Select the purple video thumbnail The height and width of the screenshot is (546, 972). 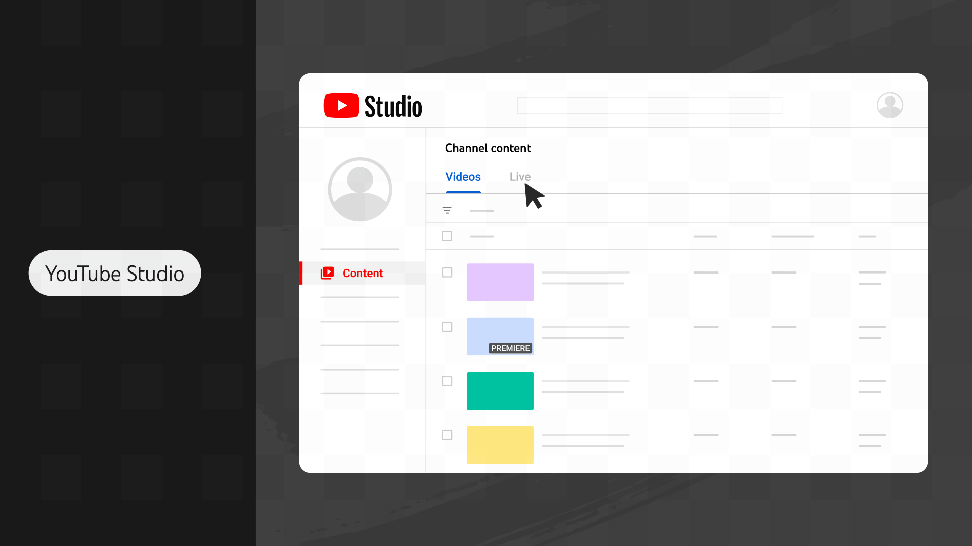(500, 282)
